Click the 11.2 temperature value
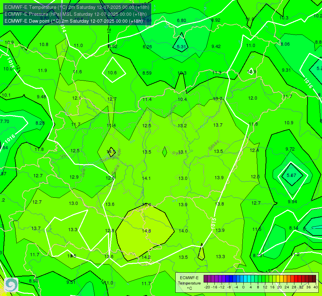Screen dimensions: 322x296 tap(295, 255)
